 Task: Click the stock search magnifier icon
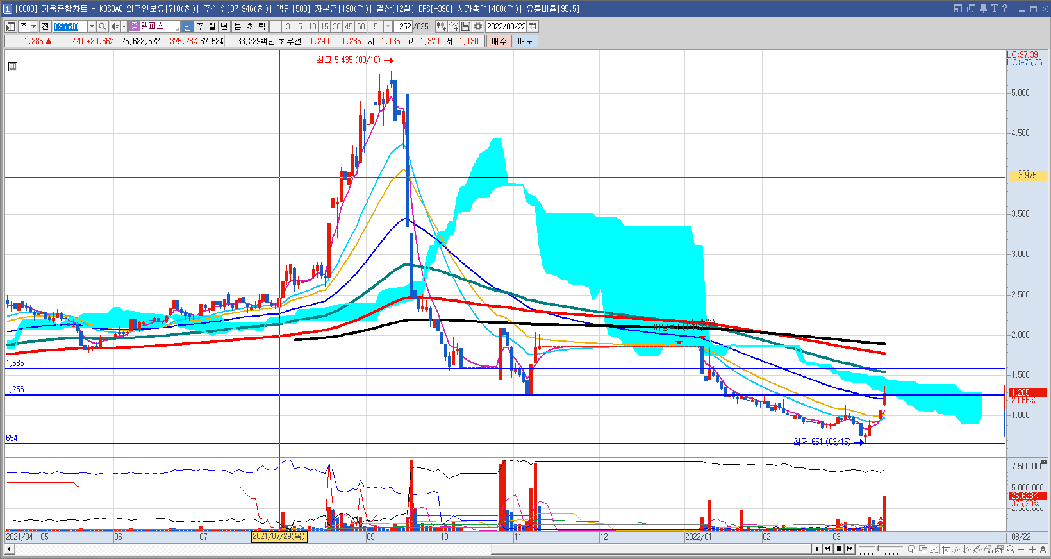[102, 26]
